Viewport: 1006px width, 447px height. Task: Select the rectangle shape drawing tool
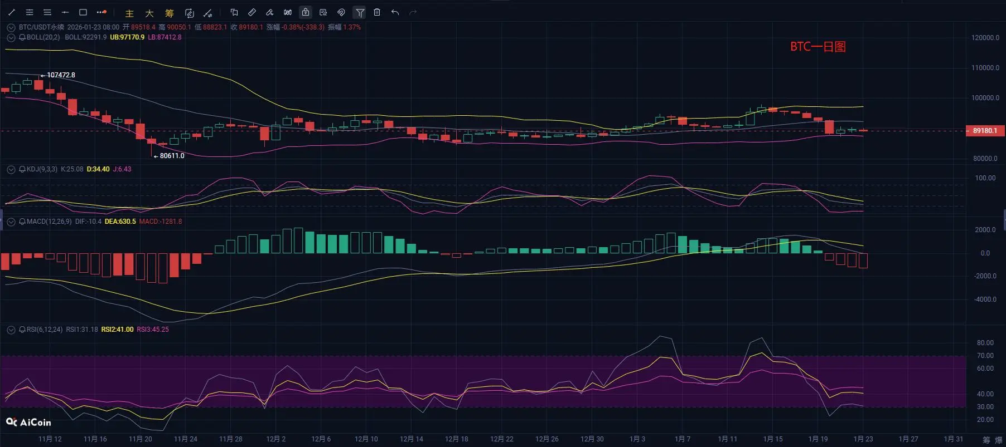pyautogui.click(x=83, y=12)
